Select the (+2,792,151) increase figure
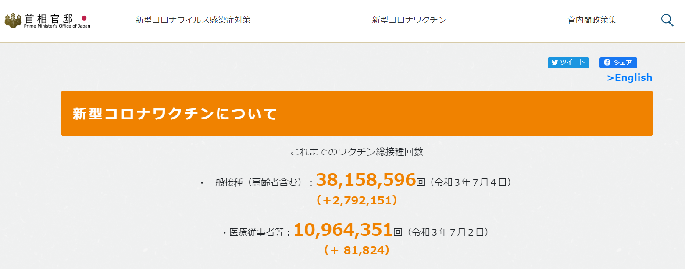 357,200
